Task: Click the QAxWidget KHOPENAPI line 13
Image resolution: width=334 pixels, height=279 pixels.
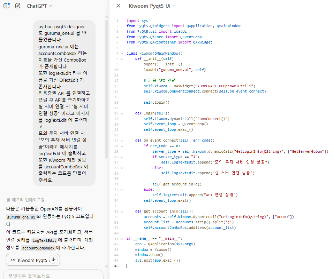Action: pos(199,86)
